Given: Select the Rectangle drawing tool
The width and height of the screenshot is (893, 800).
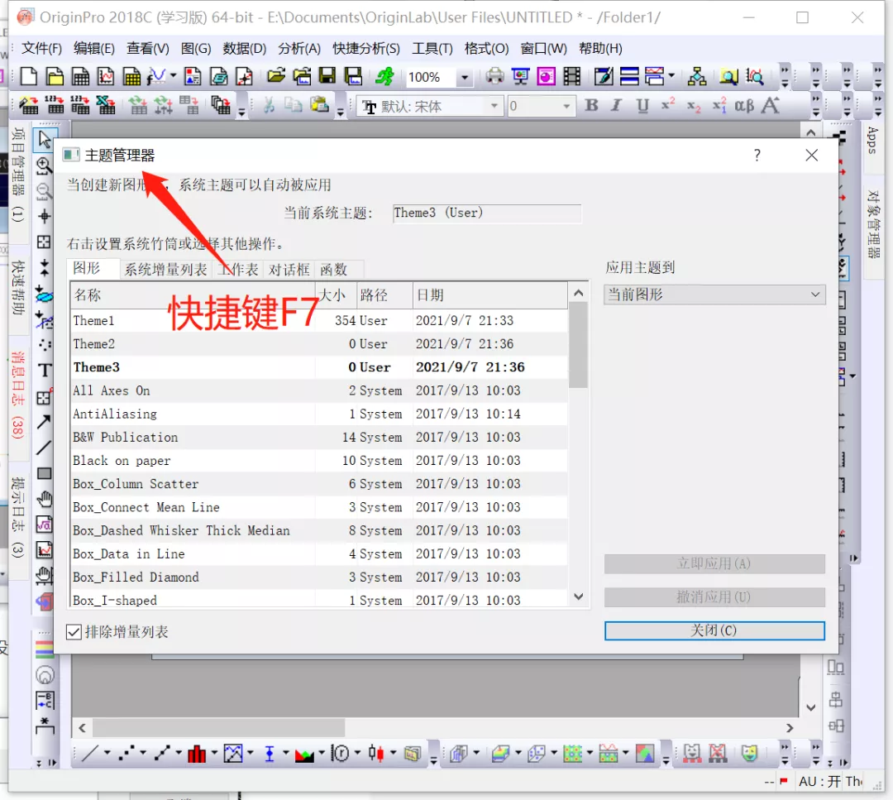Looking at the screenshot, I should point(44,473).
